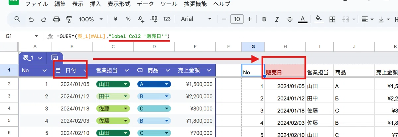Viewport: 398px width, 137px height.
Task: Select column G header
Action: [x=253, y=47]
